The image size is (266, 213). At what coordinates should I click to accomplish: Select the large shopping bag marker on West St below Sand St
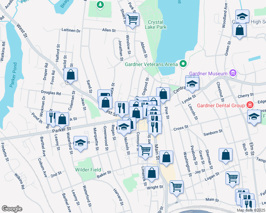pyautogui.click(x=105, y=103)
